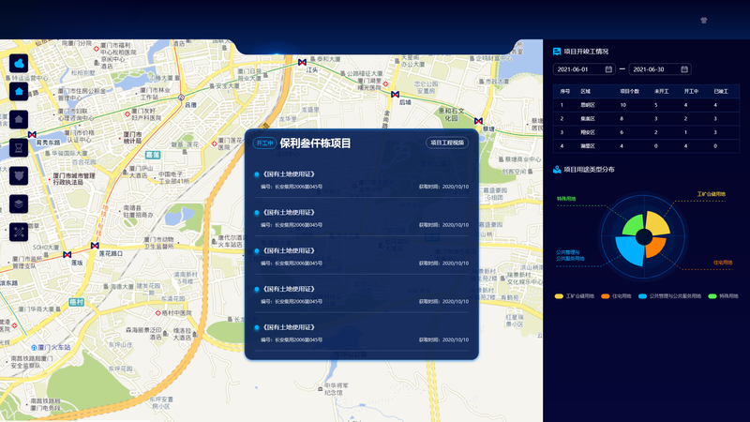750x422 pixels.
Task: Click the 后埔 metro station icon
Action: (x=395, y=95)
